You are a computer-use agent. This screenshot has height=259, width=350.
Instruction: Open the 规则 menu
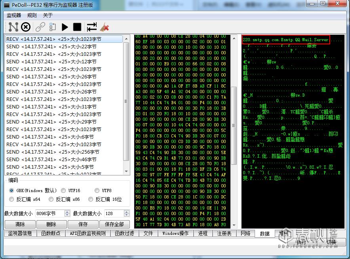(x=32, y=15)
